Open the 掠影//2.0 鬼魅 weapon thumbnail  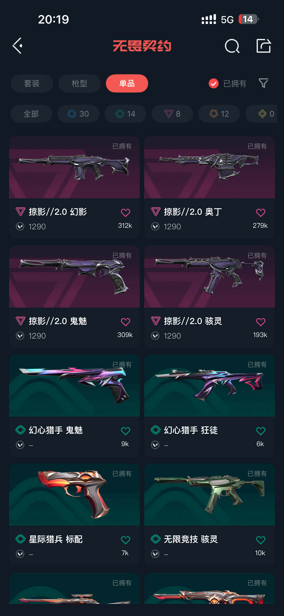pos(74,277)
